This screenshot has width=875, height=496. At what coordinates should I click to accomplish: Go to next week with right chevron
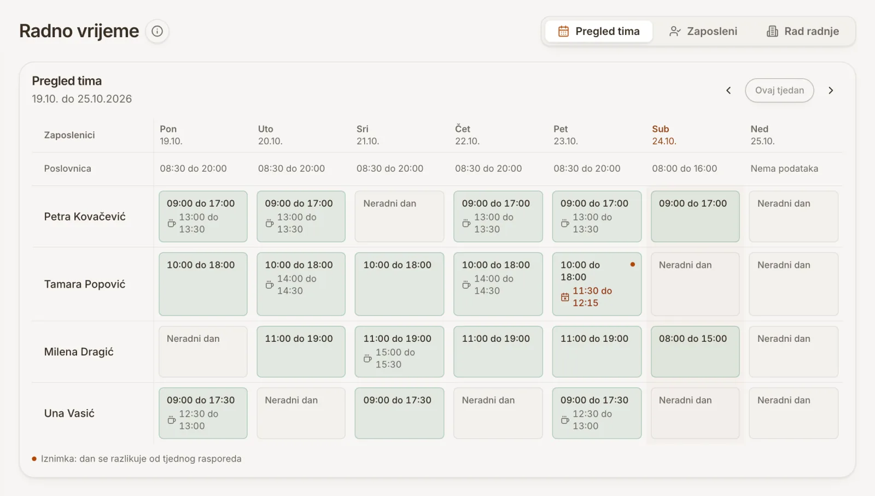coord(831,90)
